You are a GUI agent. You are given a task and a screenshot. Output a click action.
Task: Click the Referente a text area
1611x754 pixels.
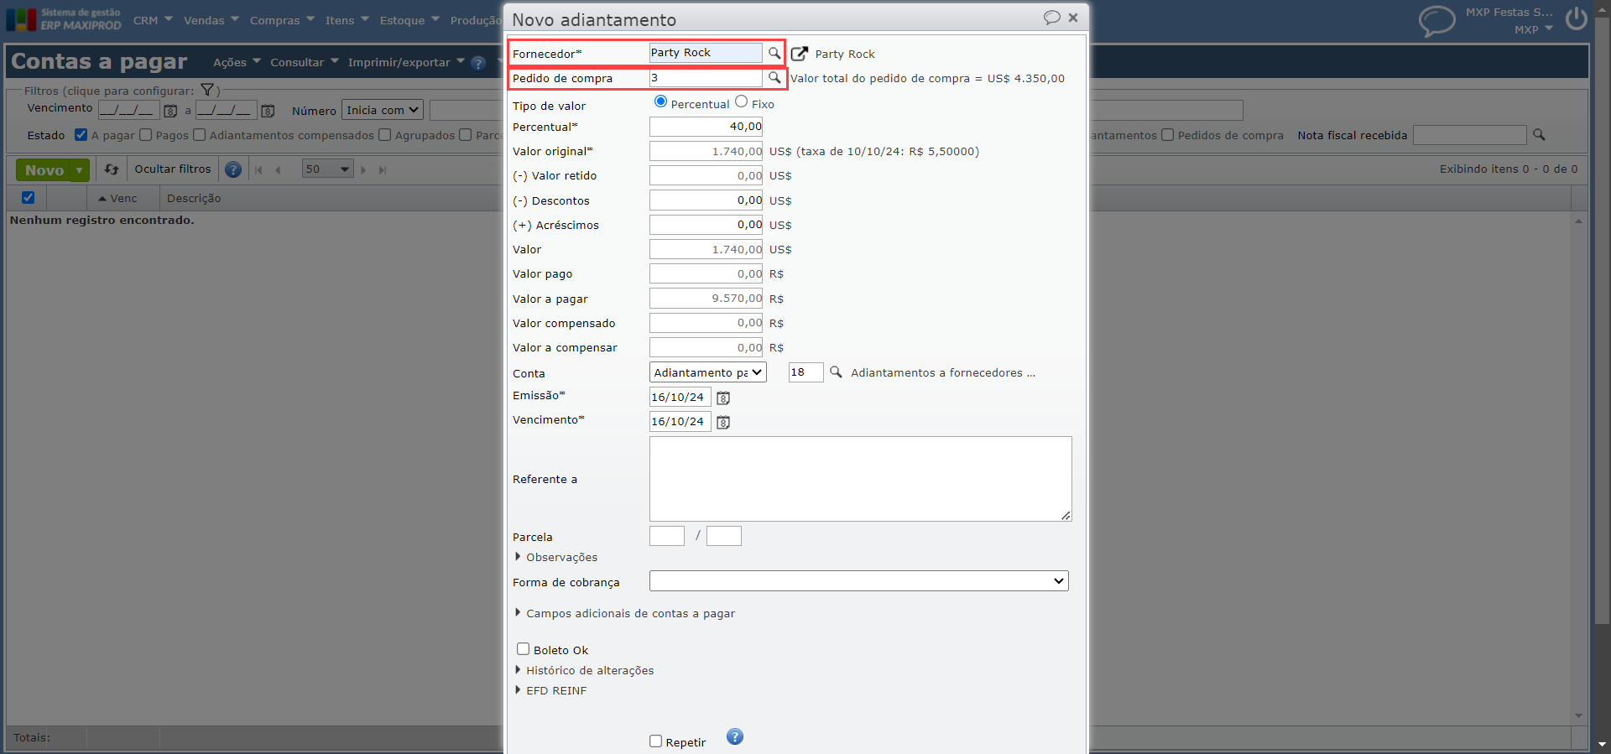tap(860, 479)
